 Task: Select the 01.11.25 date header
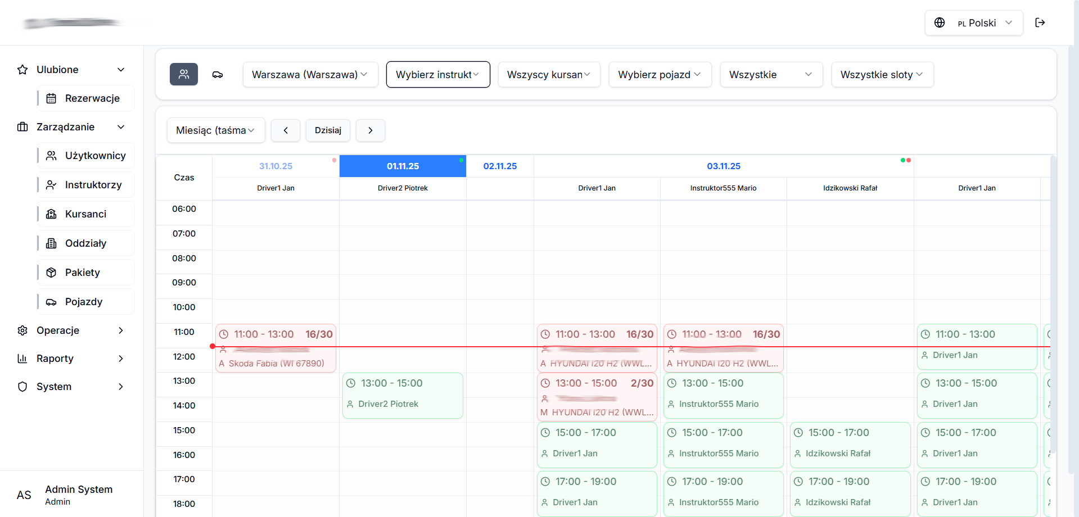point(403,166)
